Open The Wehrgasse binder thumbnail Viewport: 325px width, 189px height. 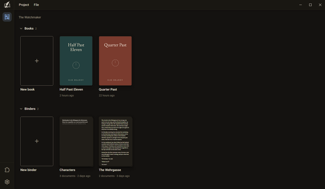tap(115, 141)
